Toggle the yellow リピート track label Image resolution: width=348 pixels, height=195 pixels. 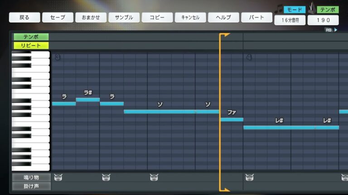point(31,45)
